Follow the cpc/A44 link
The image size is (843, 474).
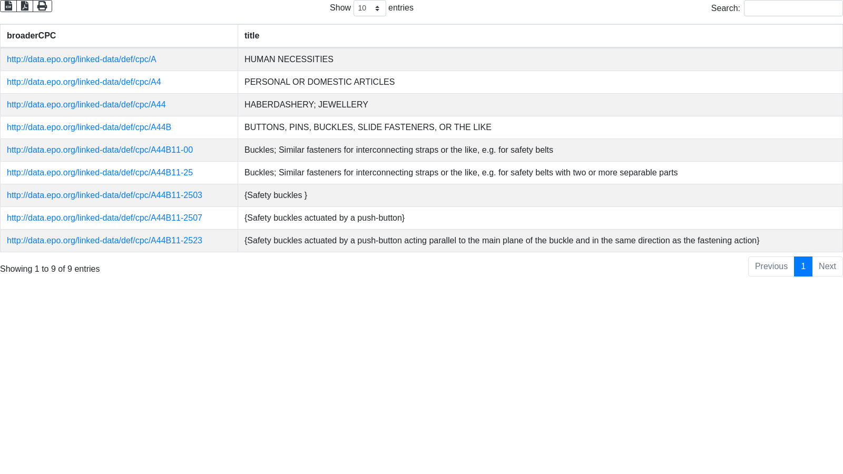pos(86,105)
